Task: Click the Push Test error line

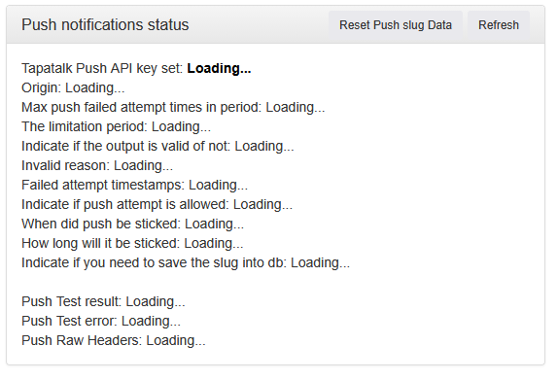Action: coord(101,321)
